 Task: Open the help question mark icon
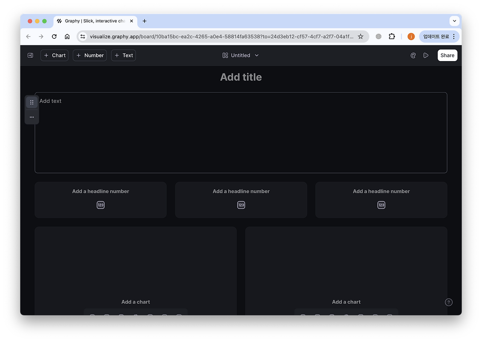tap(448, 302)
